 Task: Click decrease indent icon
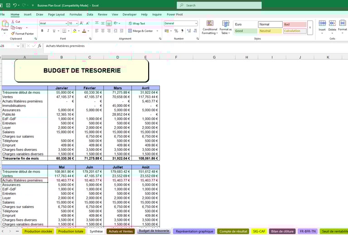click(116, 31)
